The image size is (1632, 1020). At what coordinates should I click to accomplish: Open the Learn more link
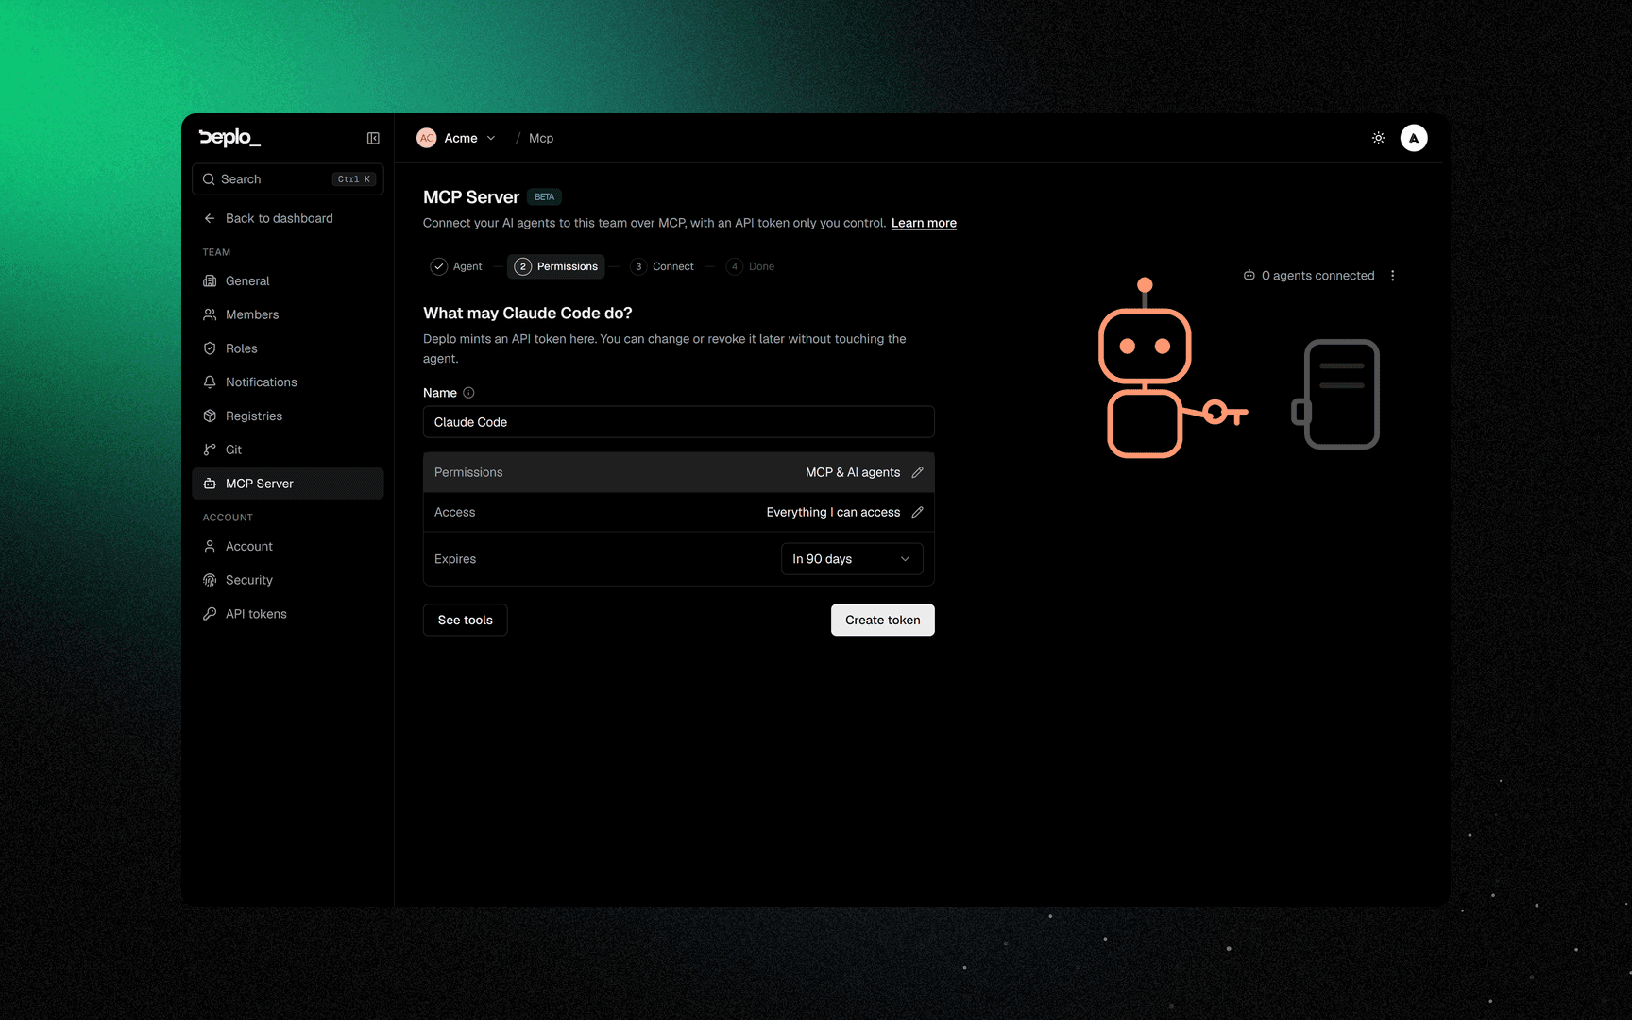pyautogui.click(x=924, y=223)
